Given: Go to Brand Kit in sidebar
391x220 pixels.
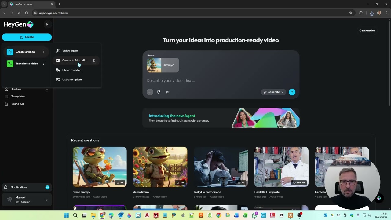Looking at the screenshot, I should [x=17, y=104].
